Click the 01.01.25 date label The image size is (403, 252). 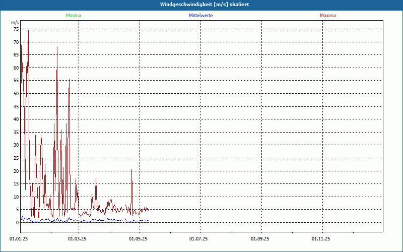19,239
